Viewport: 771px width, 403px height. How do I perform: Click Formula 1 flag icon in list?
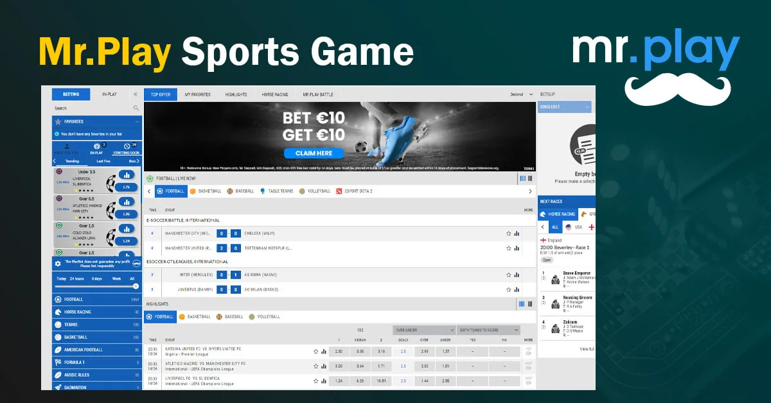coord(58,362)
